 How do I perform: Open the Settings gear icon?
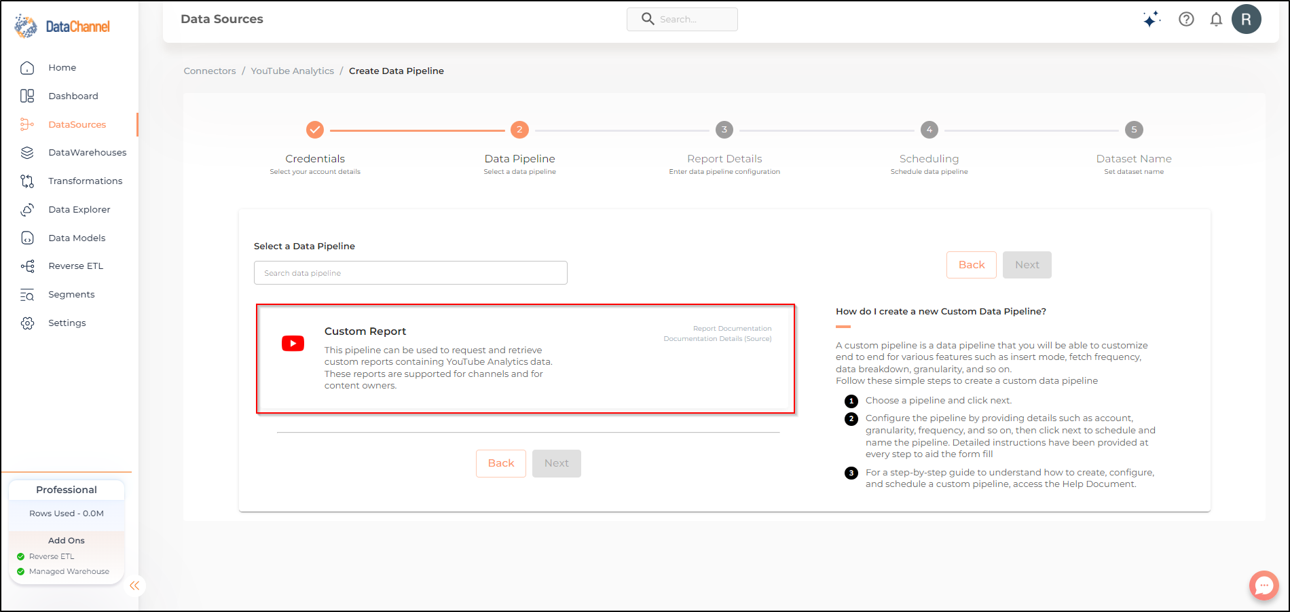click(x=27, y=323)
